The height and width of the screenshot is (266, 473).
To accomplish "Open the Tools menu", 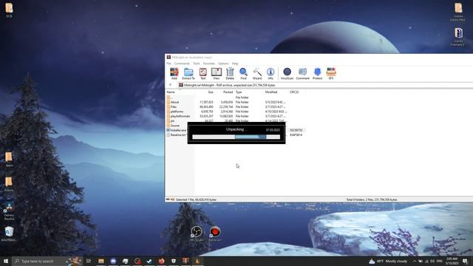I will click(x=197, y=64).
